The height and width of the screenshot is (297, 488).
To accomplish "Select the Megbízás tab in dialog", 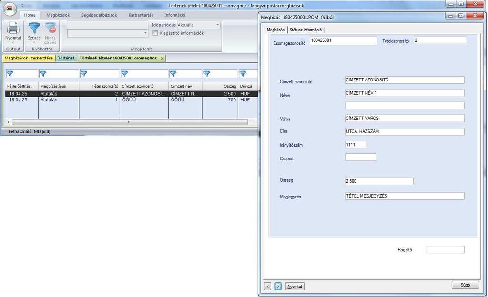I will coord(276,30).
